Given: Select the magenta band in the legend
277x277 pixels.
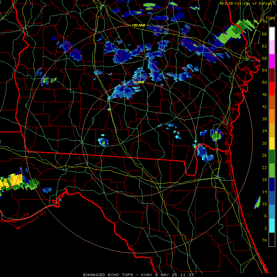Looking at the screenshot, I should click(272, 61).
